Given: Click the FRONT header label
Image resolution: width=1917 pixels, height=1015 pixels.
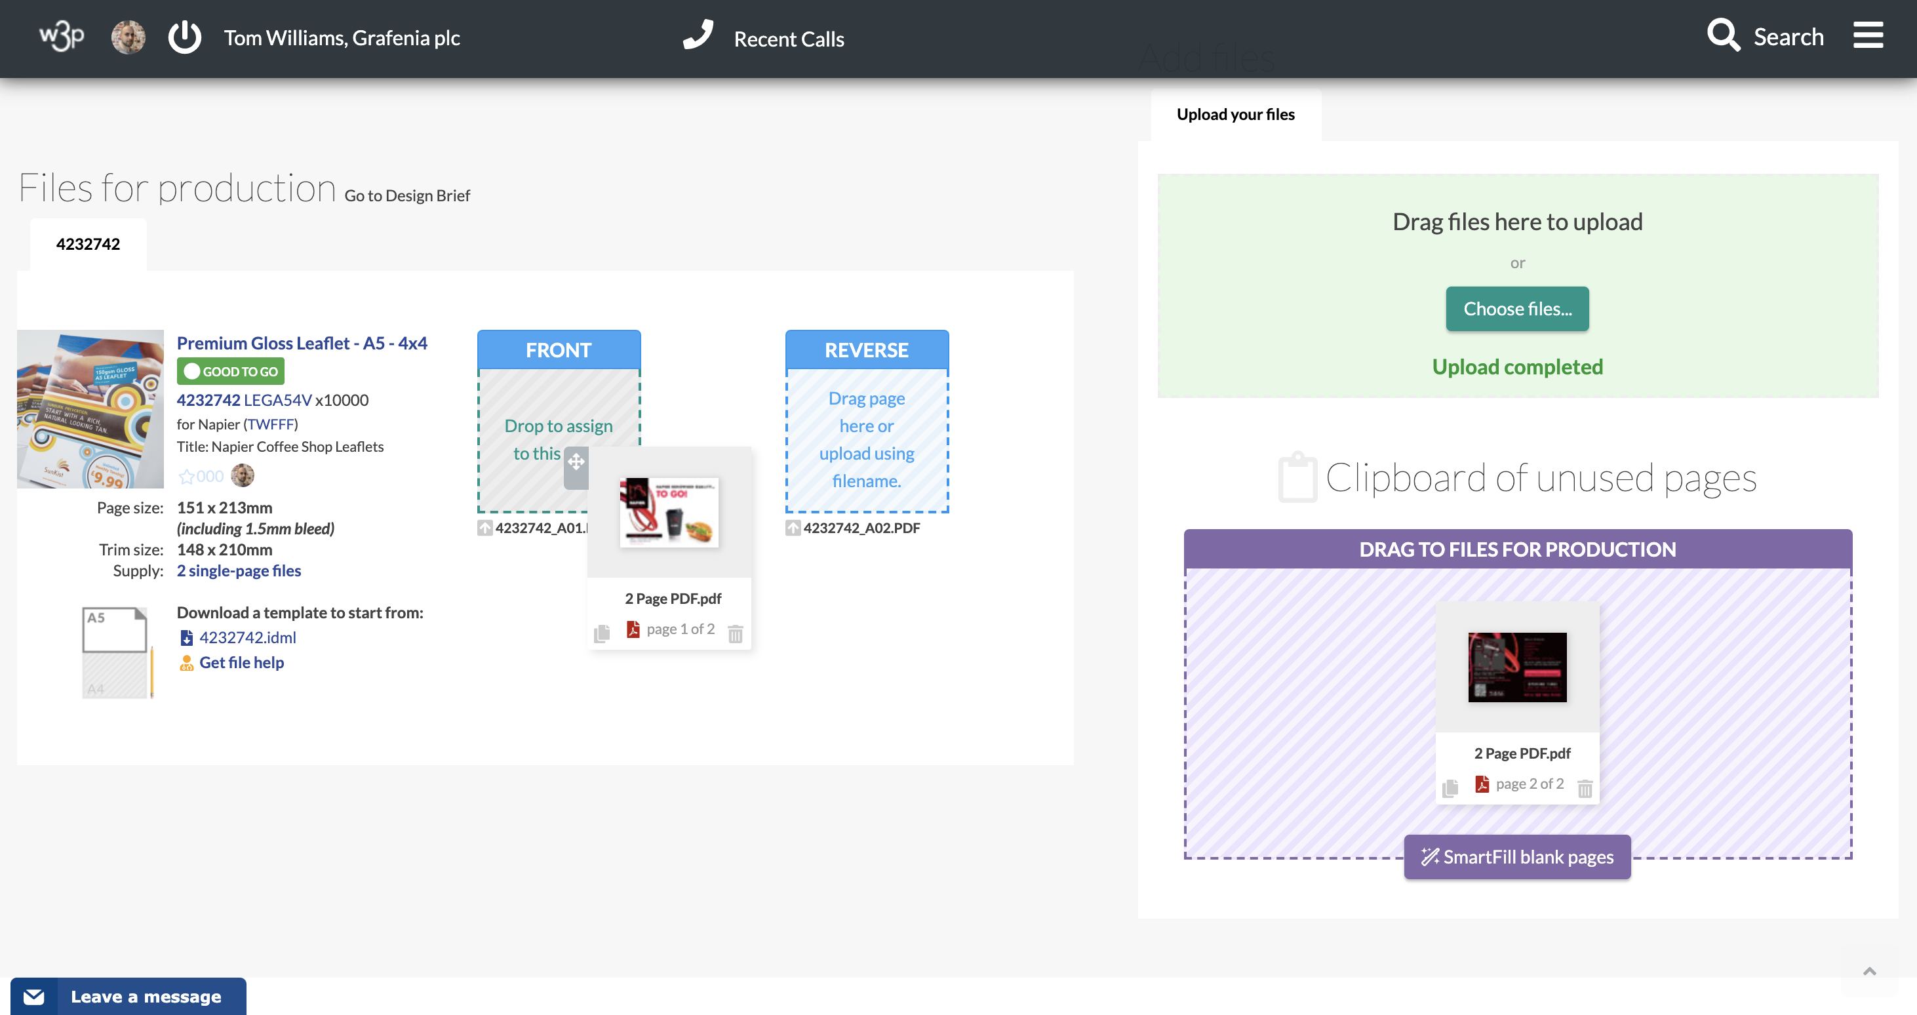Looking at the screenshot, I should click(x=558, y=349).
